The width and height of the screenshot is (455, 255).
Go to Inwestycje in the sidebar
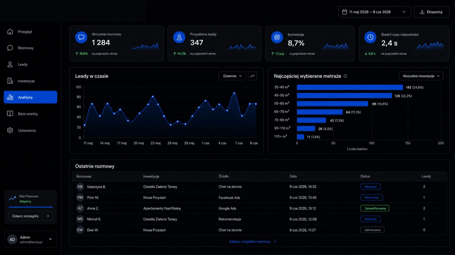point(30,81)
